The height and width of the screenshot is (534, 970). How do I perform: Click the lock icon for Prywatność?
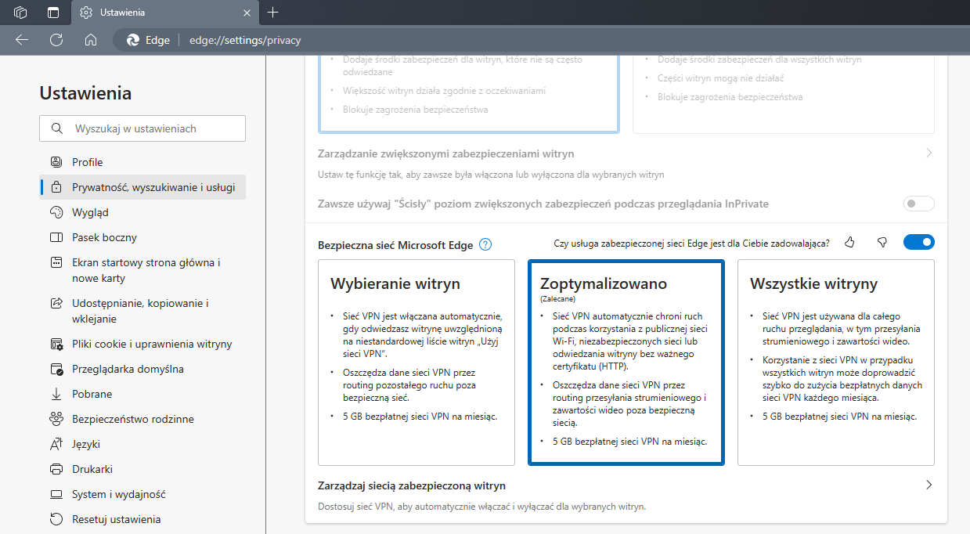click(56, 187)
